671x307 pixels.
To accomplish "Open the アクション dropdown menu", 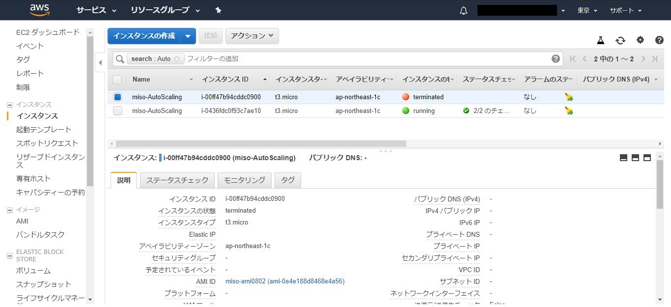I will pyautogui.click(x=252, y=36).
